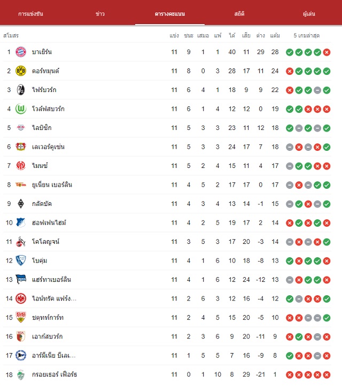Open the สถิติ tab
342x391 pixels.
[239, 14]
